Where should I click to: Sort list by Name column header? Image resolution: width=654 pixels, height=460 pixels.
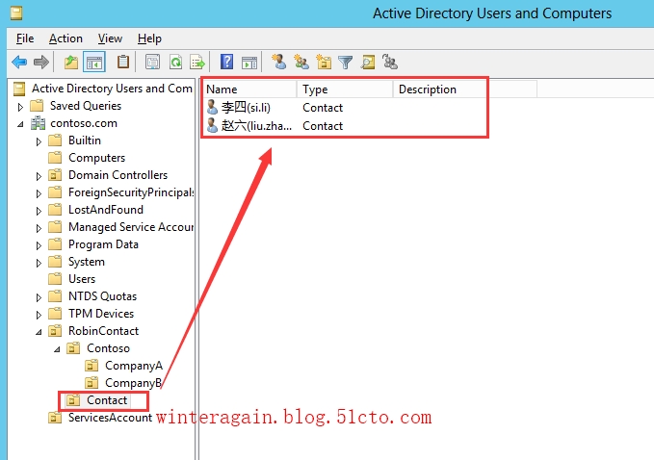250,89
